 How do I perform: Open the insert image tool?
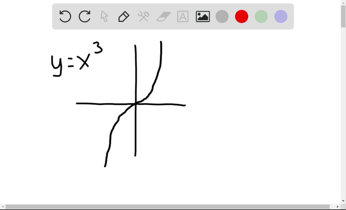[202, 16]
